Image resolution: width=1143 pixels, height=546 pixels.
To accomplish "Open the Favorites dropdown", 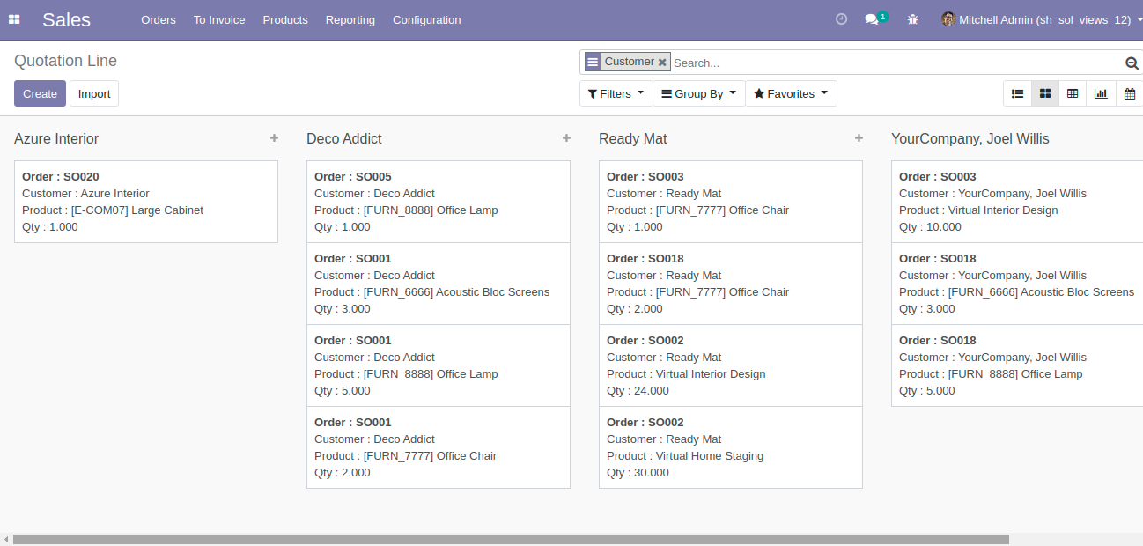I will tap(791, 93).
